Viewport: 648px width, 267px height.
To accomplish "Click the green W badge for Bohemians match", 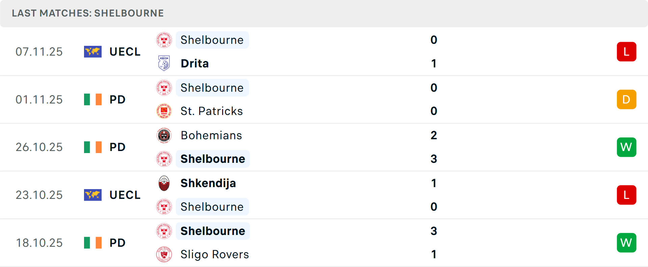I will pyautogui.click(x=626, y=147).
